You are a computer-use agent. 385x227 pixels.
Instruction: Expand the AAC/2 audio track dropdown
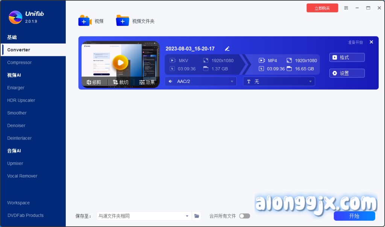[200, 81]
